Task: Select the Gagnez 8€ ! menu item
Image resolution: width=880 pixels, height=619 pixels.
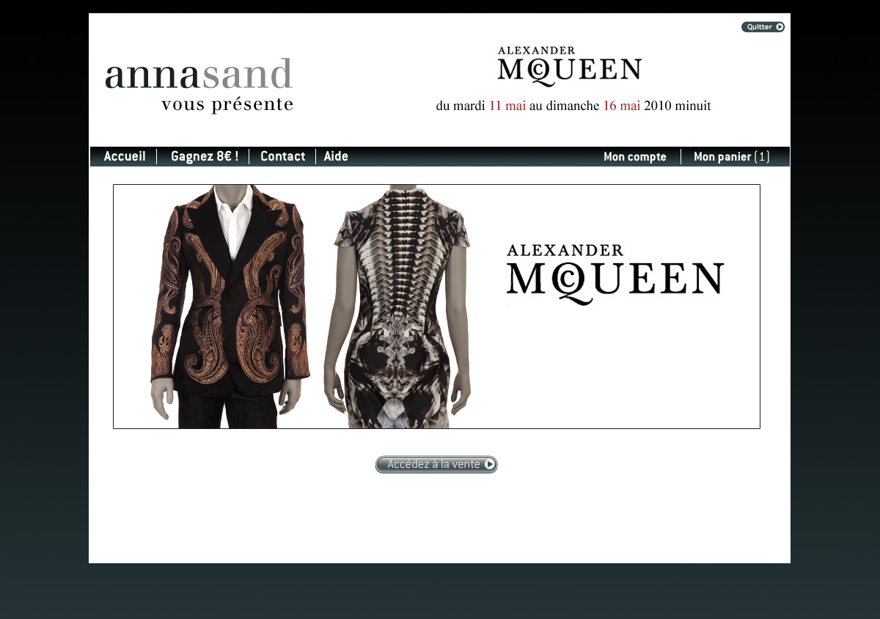Action: [205, 156]
